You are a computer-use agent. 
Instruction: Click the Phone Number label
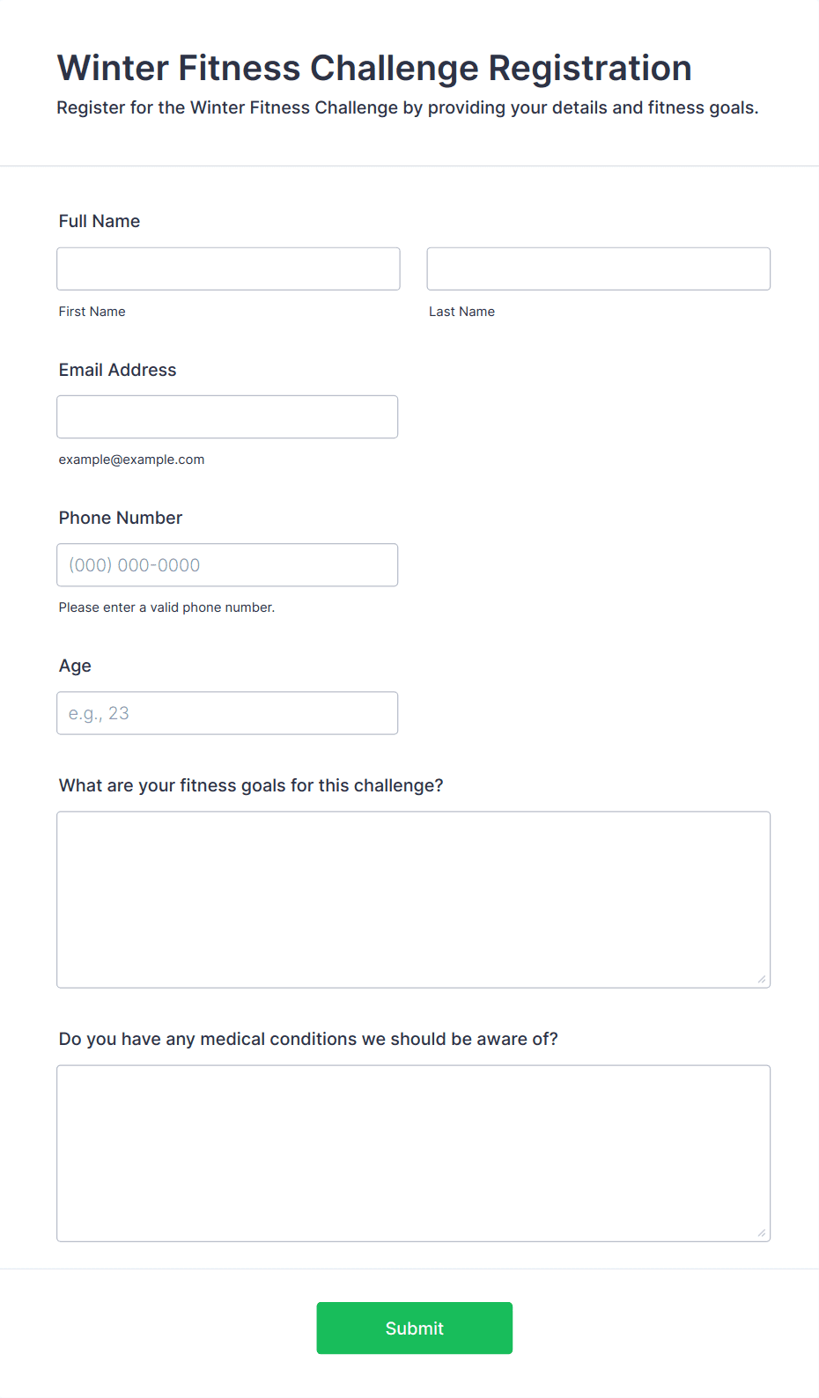pos(121,518)
